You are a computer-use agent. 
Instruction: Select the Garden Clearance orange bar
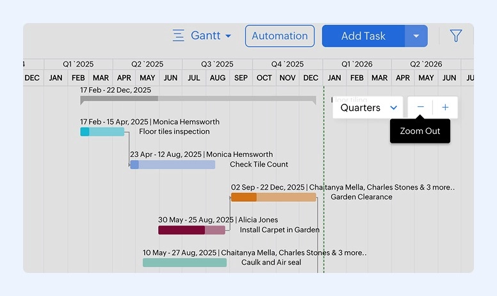click(x=273, y=197)
